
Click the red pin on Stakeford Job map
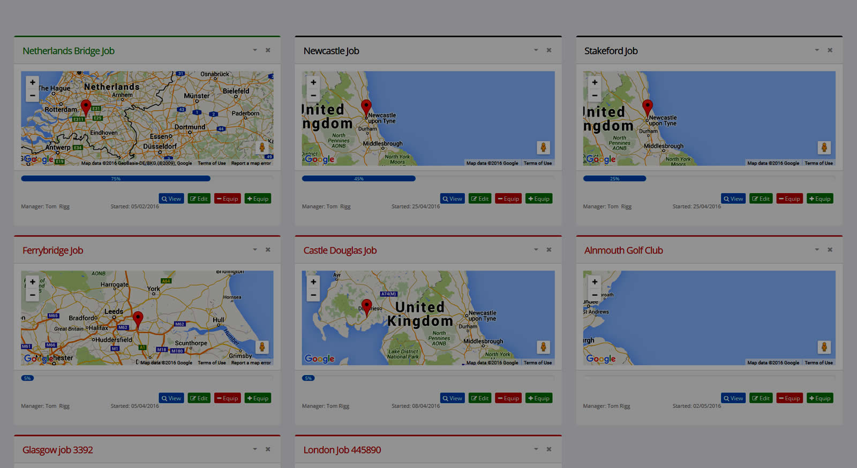(647, 108)
